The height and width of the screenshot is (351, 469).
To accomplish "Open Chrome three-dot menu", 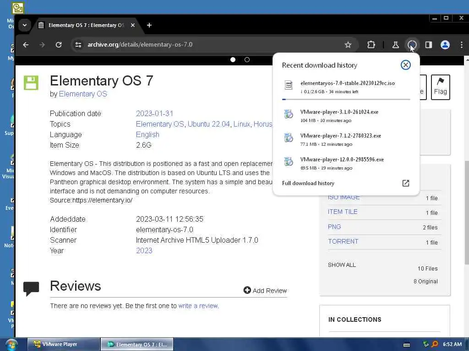I will tap(462, 45).
